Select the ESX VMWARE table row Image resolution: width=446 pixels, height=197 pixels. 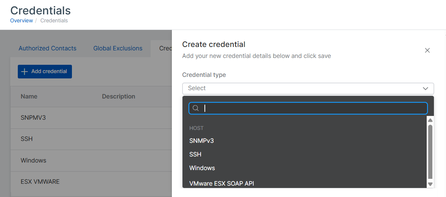click(x=40, y=181)
